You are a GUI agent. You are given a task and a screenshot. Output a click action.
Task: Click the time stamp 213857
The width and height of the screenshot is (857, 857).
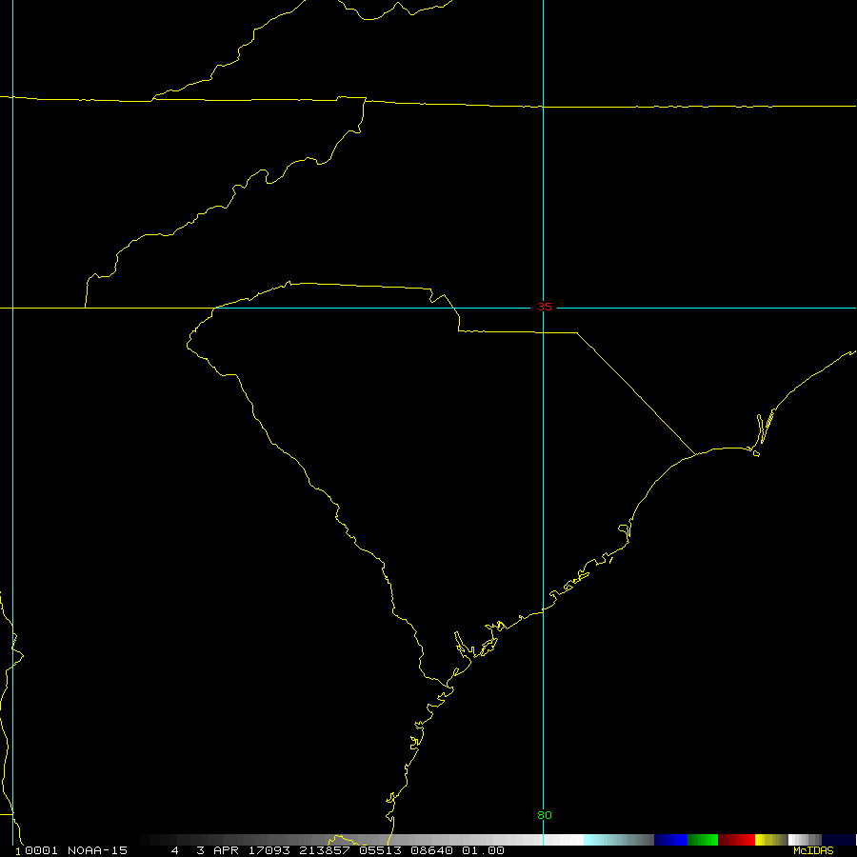323,850
